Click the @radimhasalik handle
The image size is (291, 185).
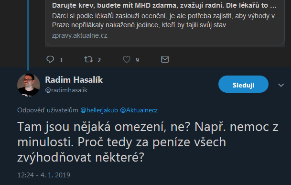(x=66, y=90)
